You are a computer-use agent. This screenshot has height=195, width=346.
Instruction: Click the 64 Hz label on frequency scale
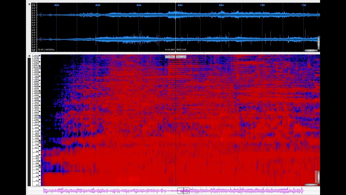pyautogui.click(x=37, y=166)
